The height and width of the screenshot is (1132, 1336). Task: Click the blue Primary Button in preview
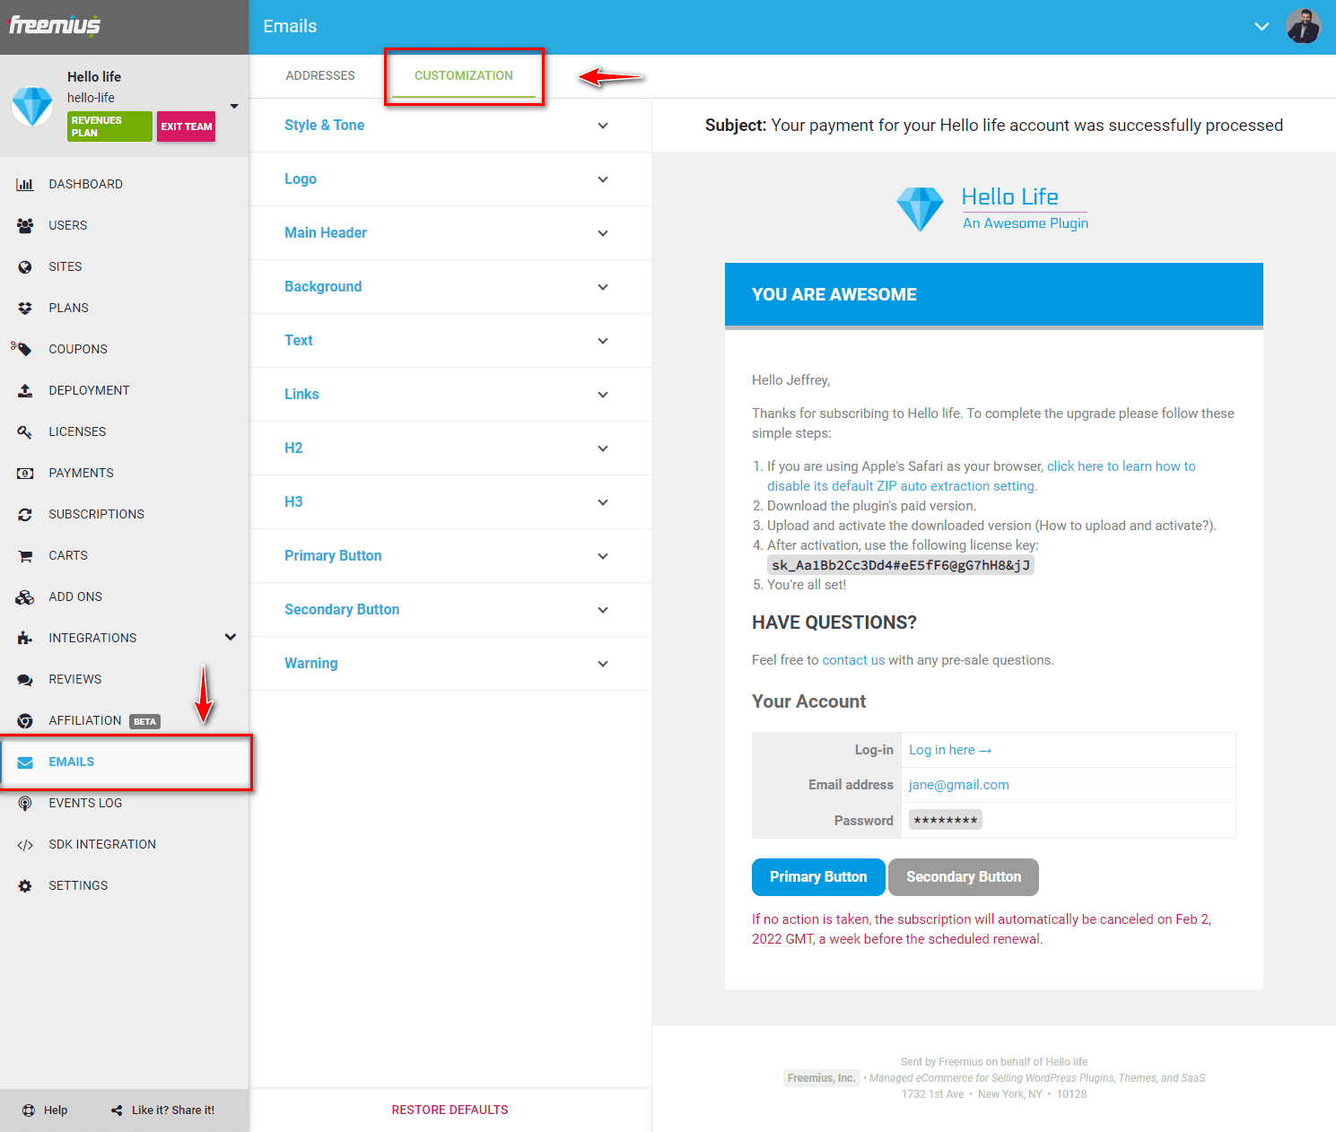pyautogui.click(x=818, y=877)
